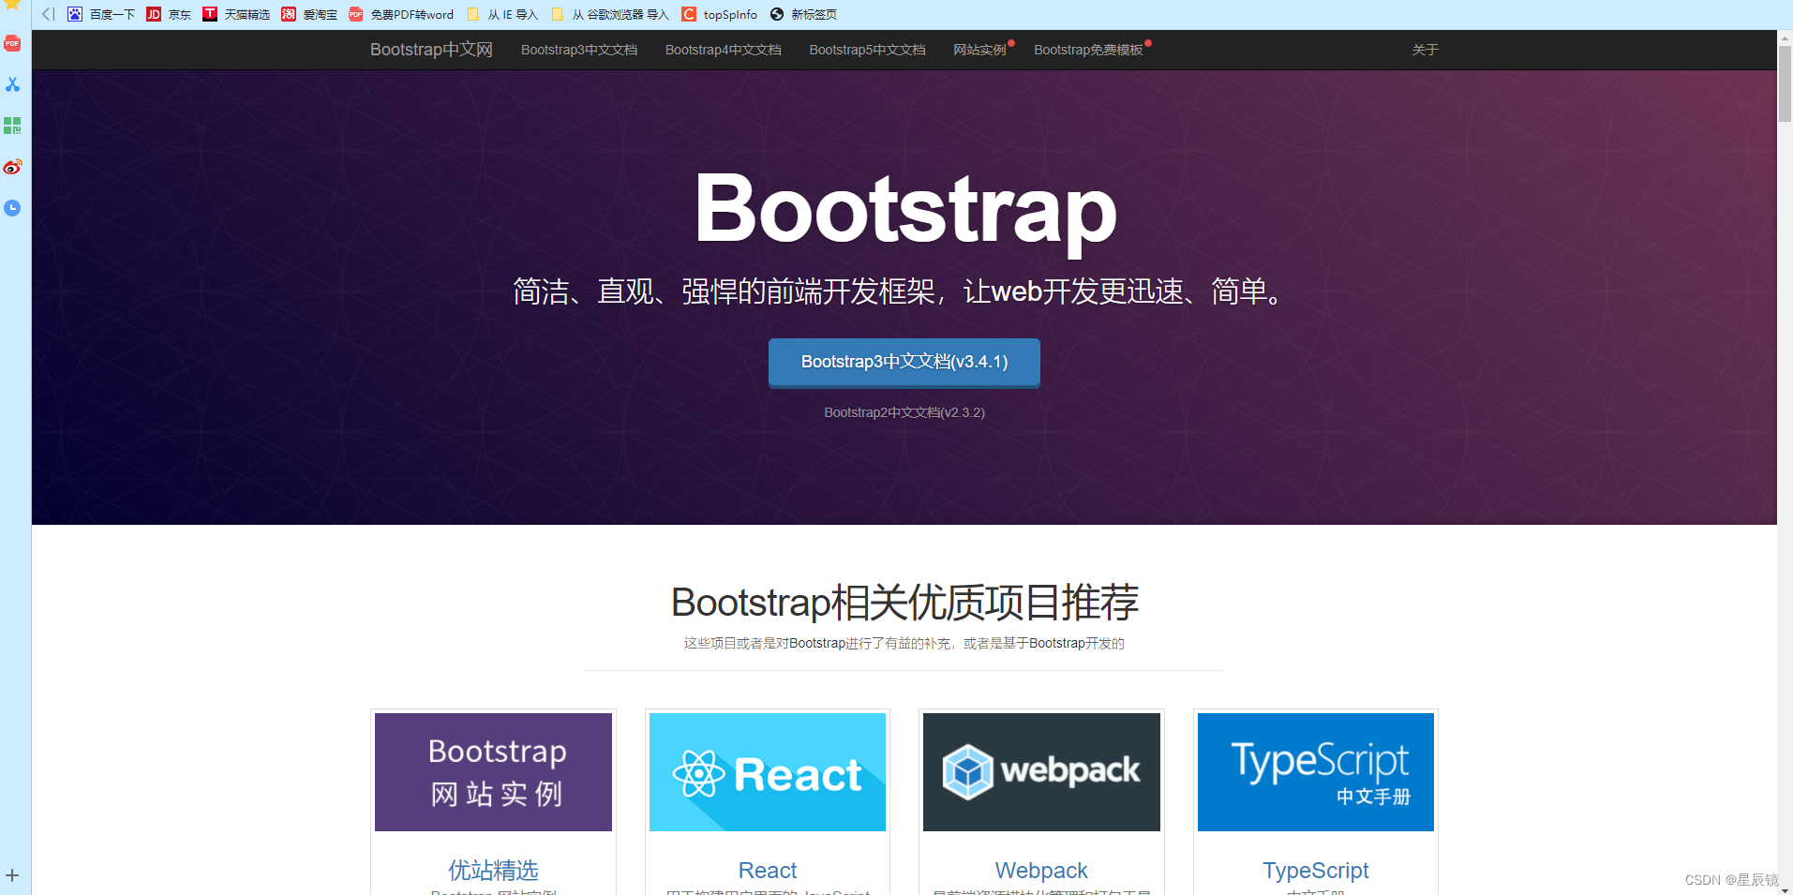
Task: Open the React title link
Action: (x=768, y=871)
